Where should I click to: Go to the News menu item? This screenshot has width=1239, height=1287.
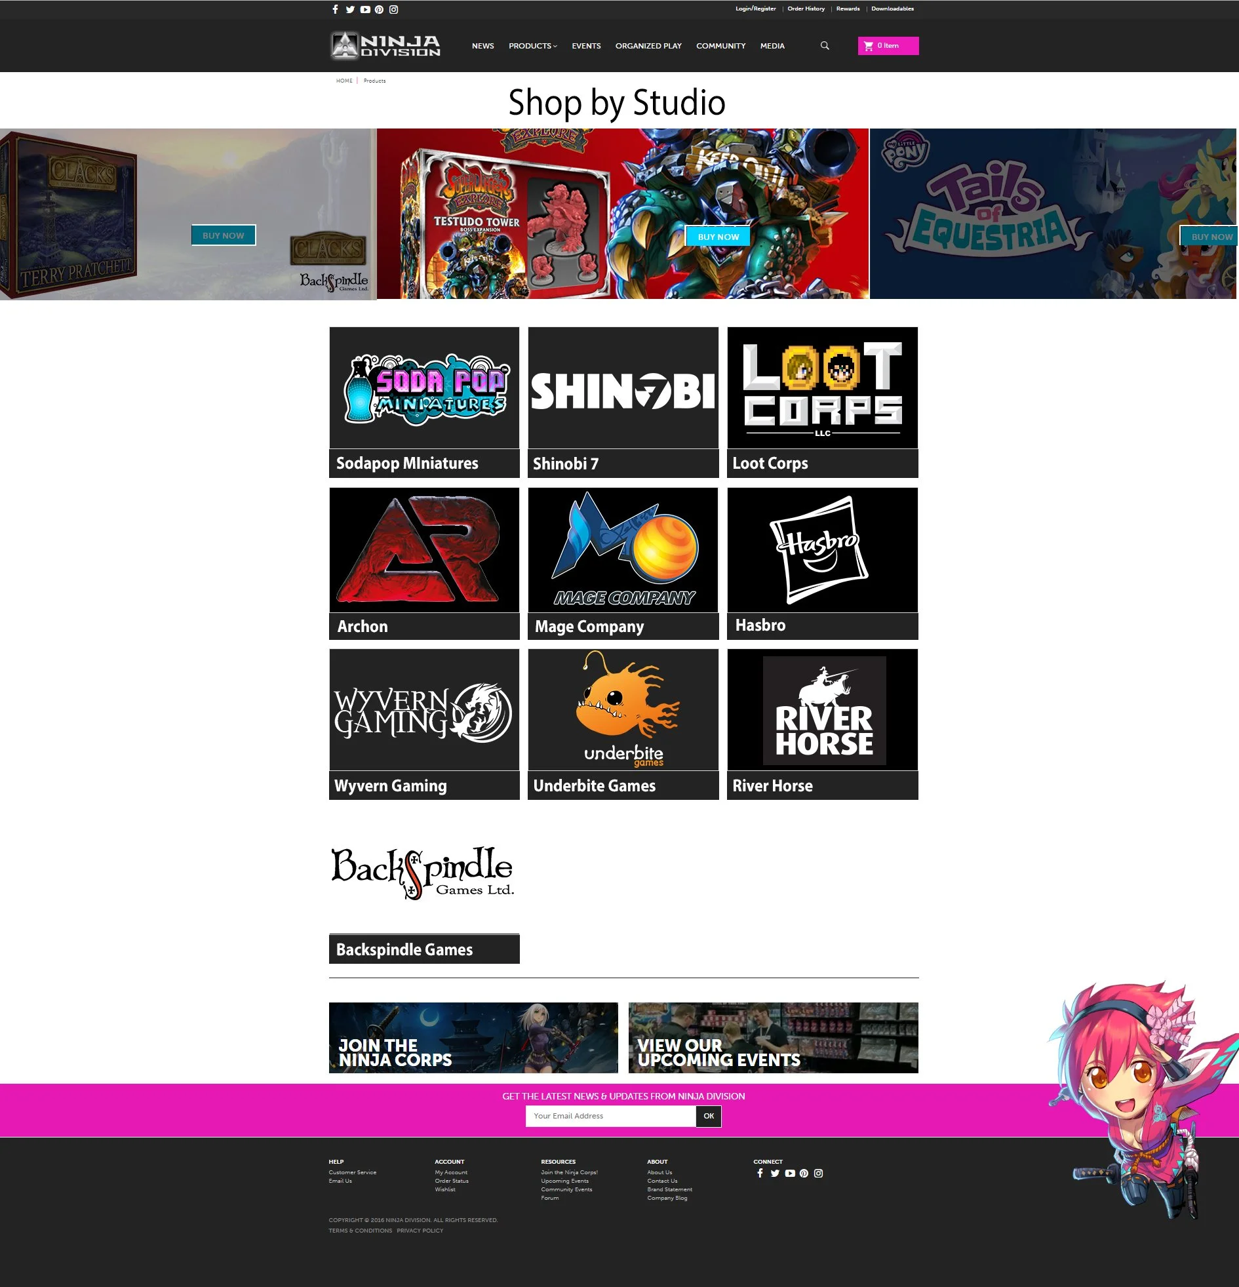(482, 46)
